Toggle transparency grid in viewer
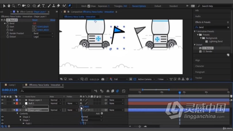Image resolution: width=233 pixels, height=131 pixels. pos(135,79)
